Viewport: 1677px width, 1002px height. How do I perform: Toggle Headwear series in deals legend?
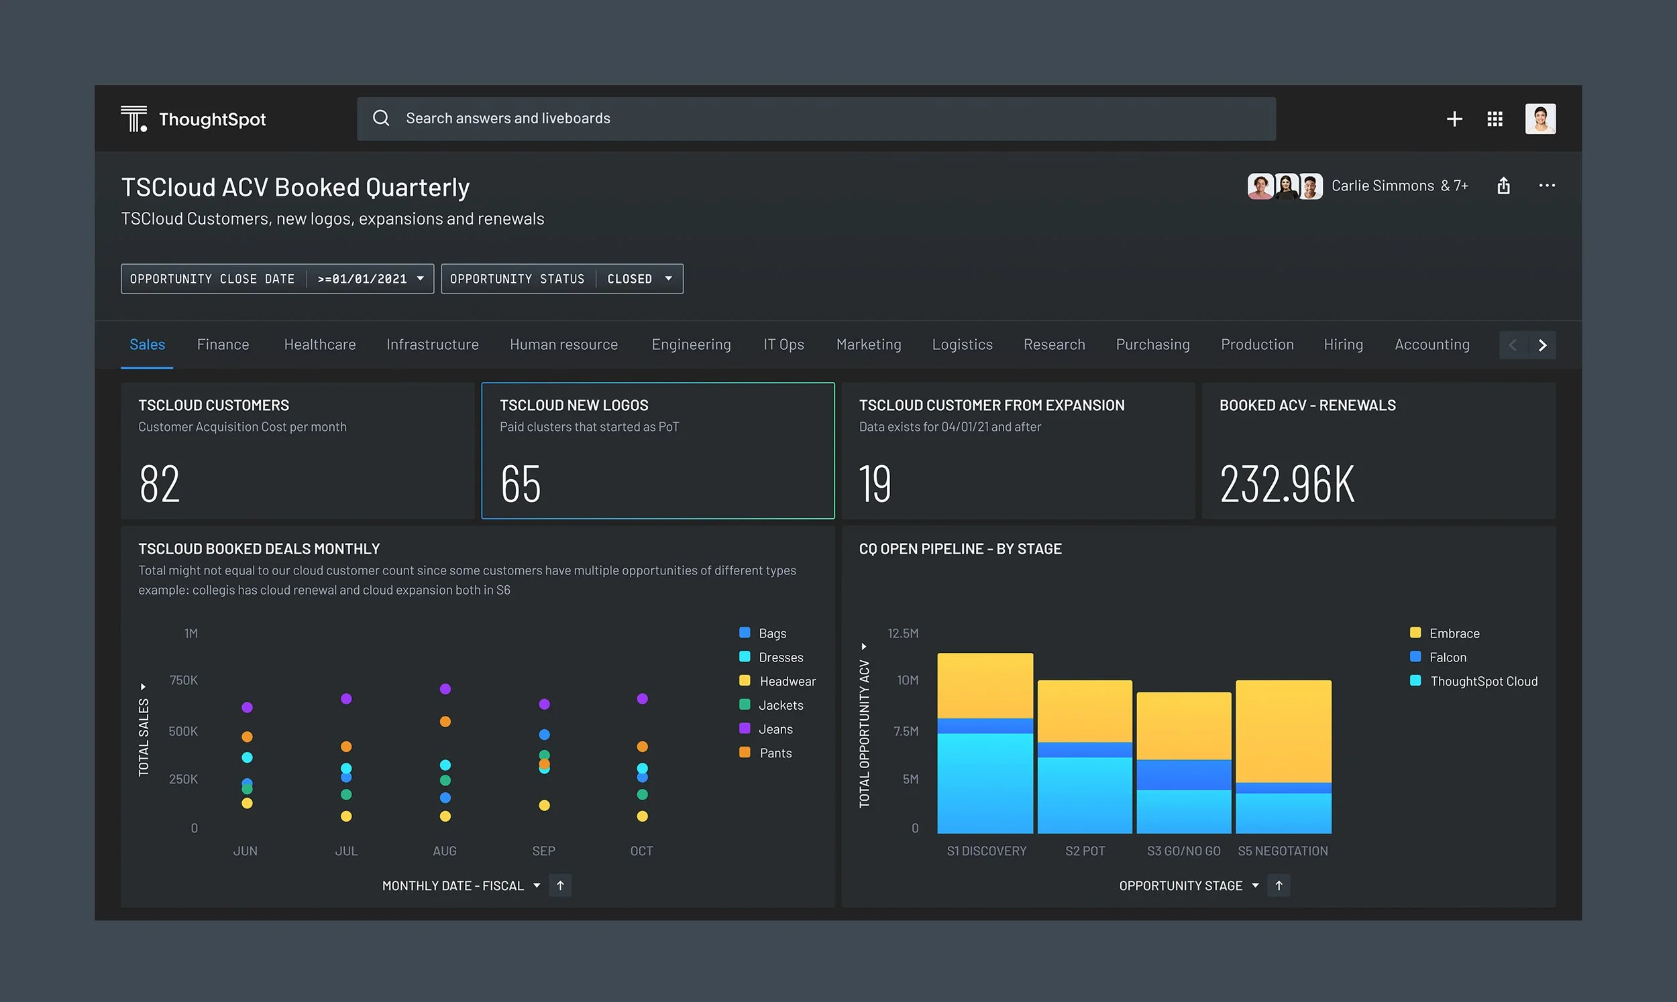click(787, 681)
